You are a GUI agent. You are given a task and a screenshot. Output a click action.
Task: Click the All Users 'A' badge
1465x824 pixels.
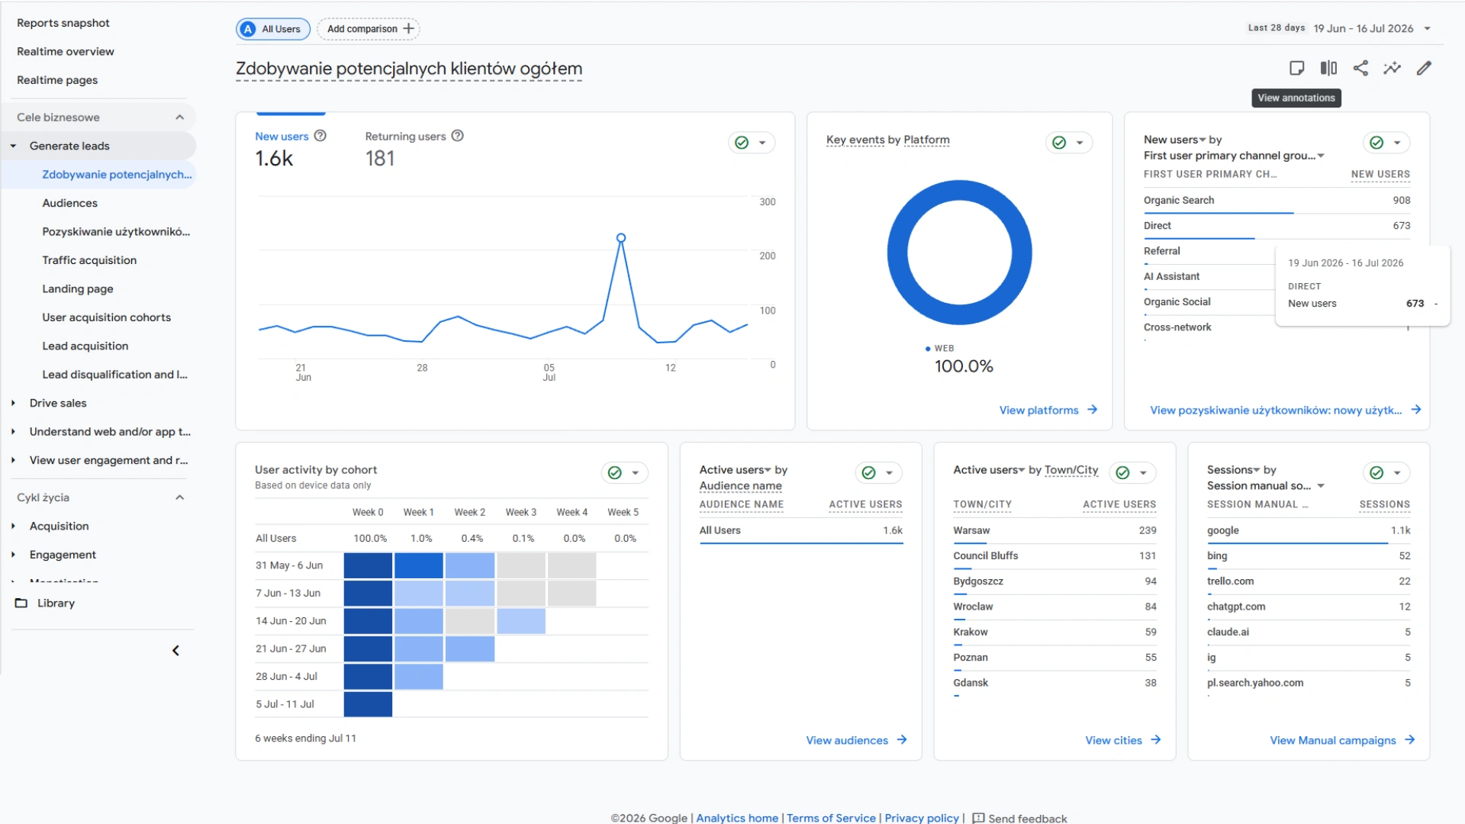pos(248,29)
